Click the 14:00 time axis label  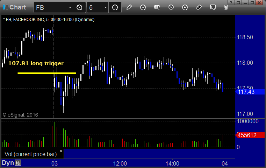click(x=172, y=163)
